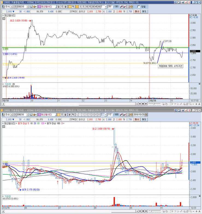Click stock search magnifier in bottom chart
This screenshot has width=202, height=214.
[x=31, y=115]
